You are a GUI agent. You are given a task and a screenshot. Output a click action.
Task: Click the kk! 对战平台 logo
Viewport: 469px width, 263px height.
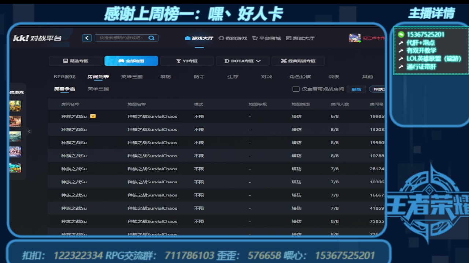[37, 38]
